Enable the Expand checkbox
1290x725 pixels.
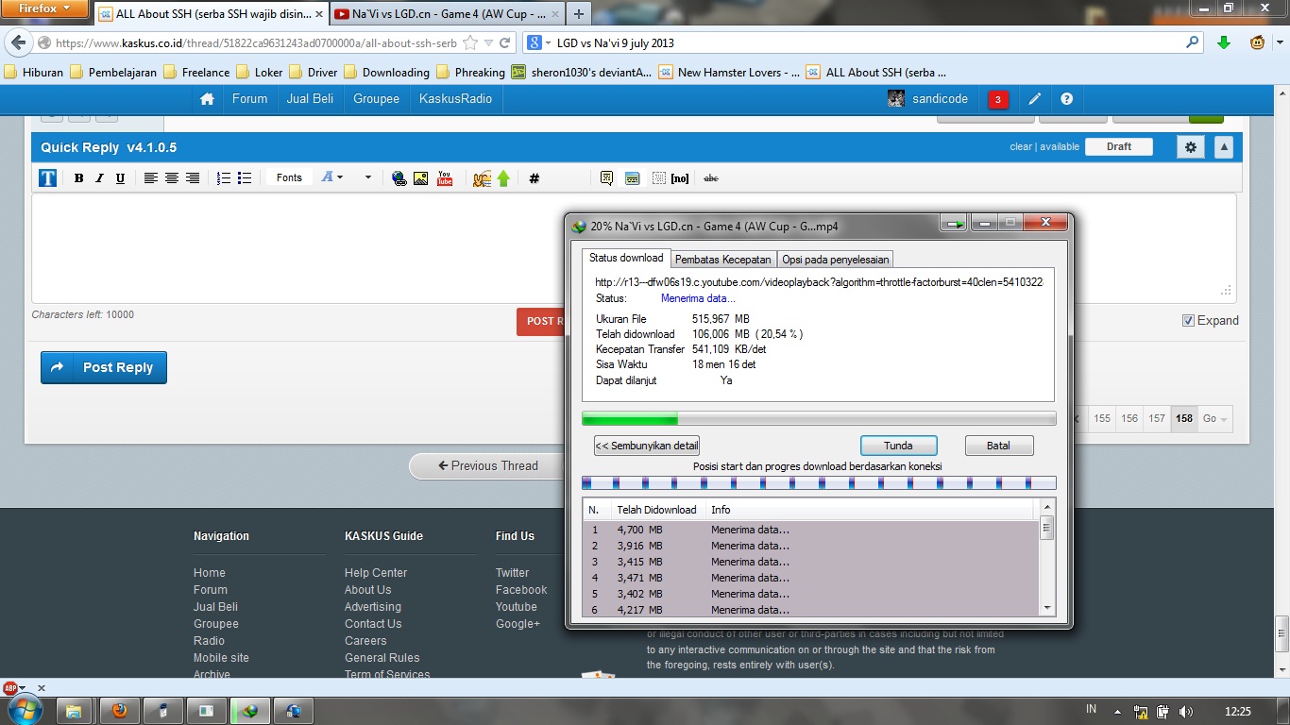click(x=1188, y=320)
